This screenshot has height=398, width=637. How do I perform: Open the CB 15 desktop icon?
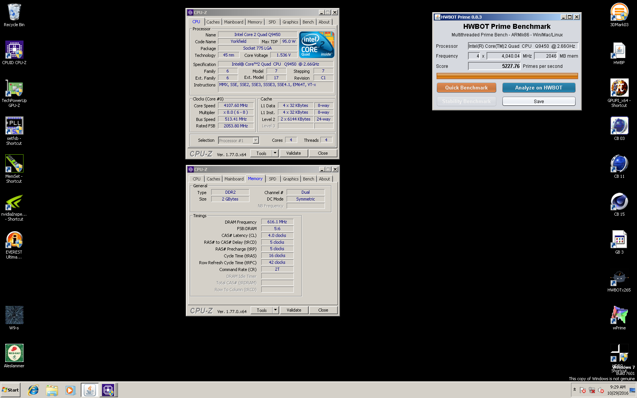pos(619,205)
